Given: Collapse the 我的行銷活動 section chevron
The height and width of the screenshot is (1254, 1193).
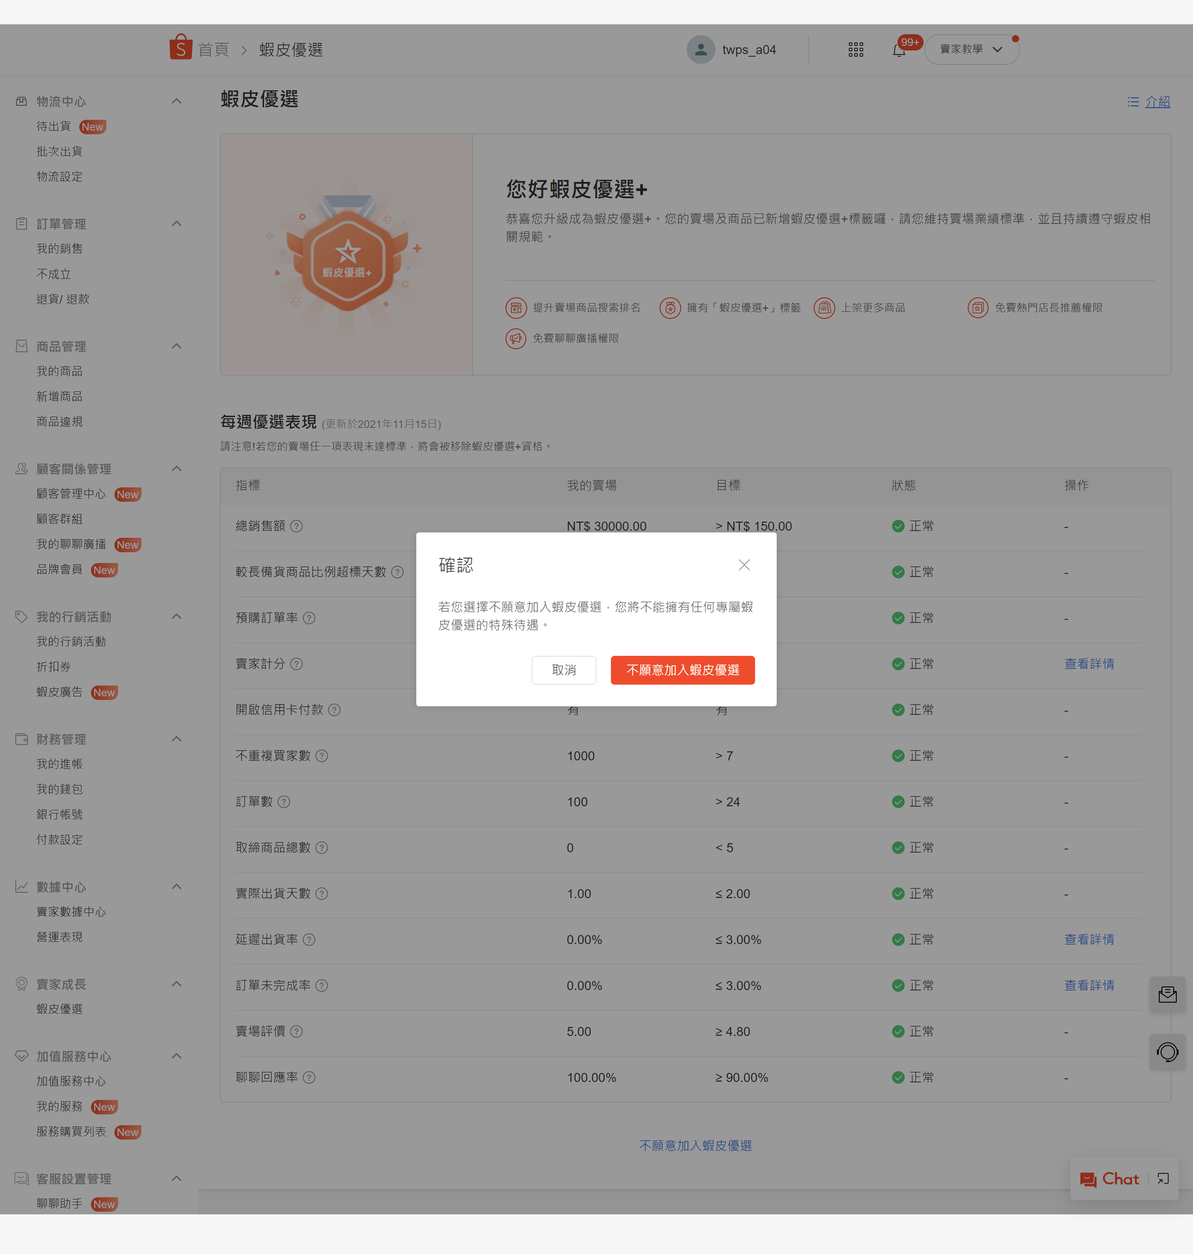Looking at the screenshot, I should pos(177,616).
